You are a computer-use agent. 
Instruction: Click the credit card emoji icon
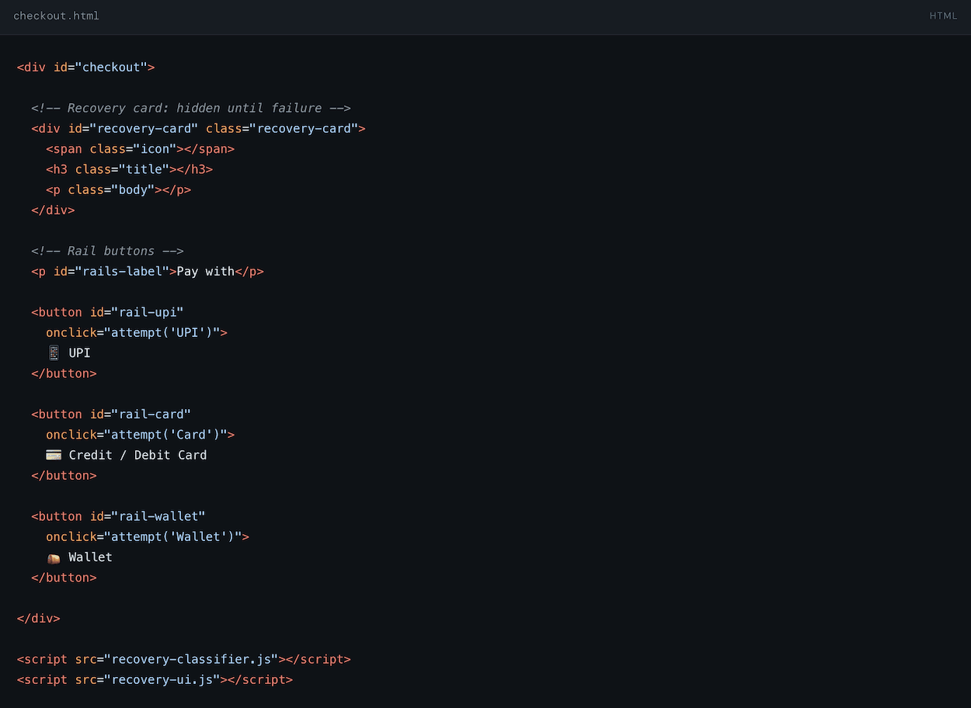54,455
